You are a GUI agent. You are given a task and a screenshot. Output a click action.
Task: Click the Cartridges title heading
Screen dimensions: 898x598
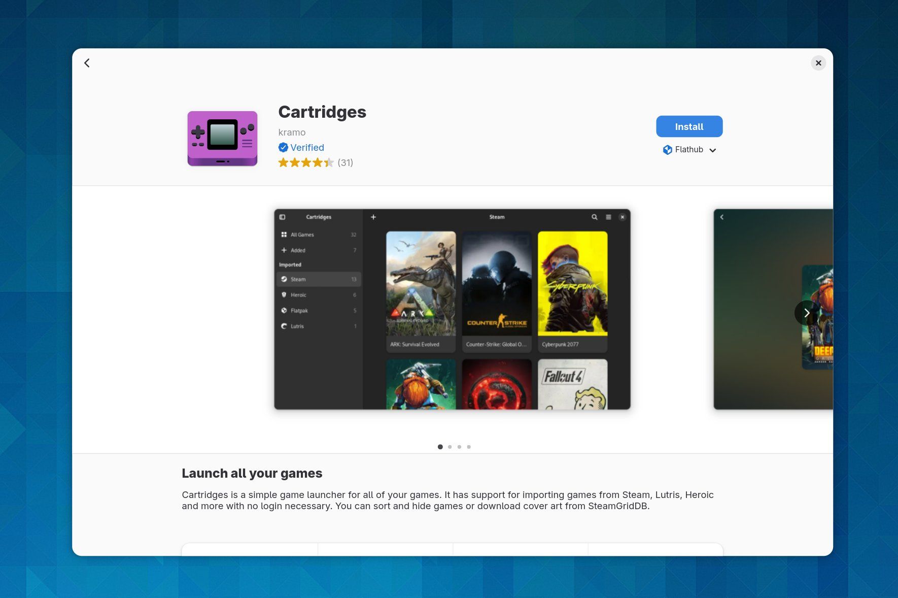click(x=322, y=112)
